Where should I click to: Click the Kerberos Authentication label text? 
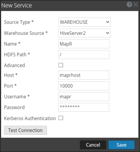(x=30, y=118)
